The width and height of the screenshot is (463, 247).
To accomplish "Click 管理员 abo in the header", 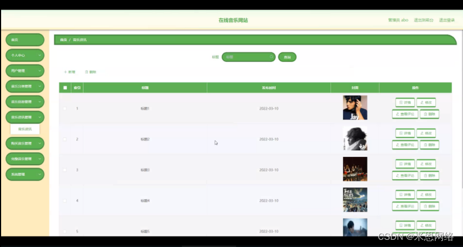I will point(398,20).
